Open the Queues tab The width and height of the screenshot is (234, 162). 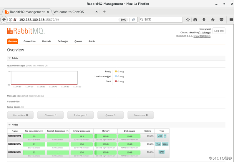(78, 41)
